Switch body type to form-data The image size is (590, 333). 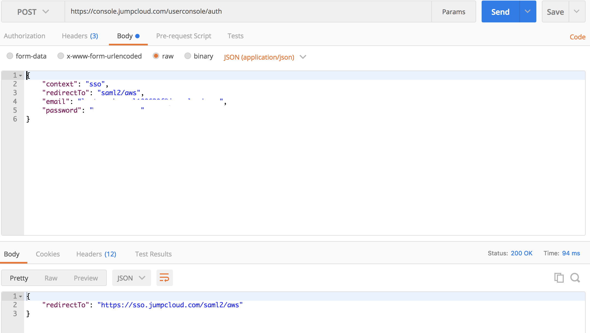click(x=10, y=56)
